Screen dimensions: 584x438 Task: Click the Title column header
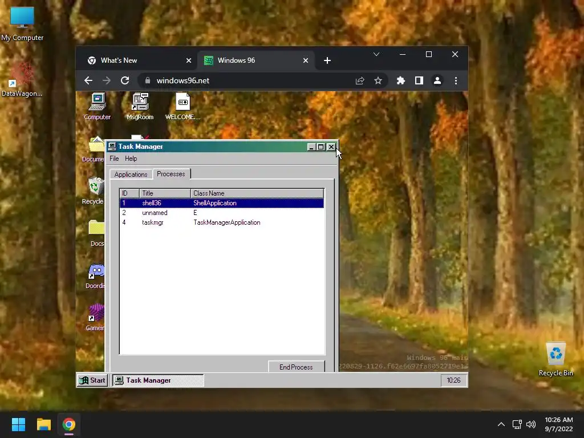(x=165, y=193)
